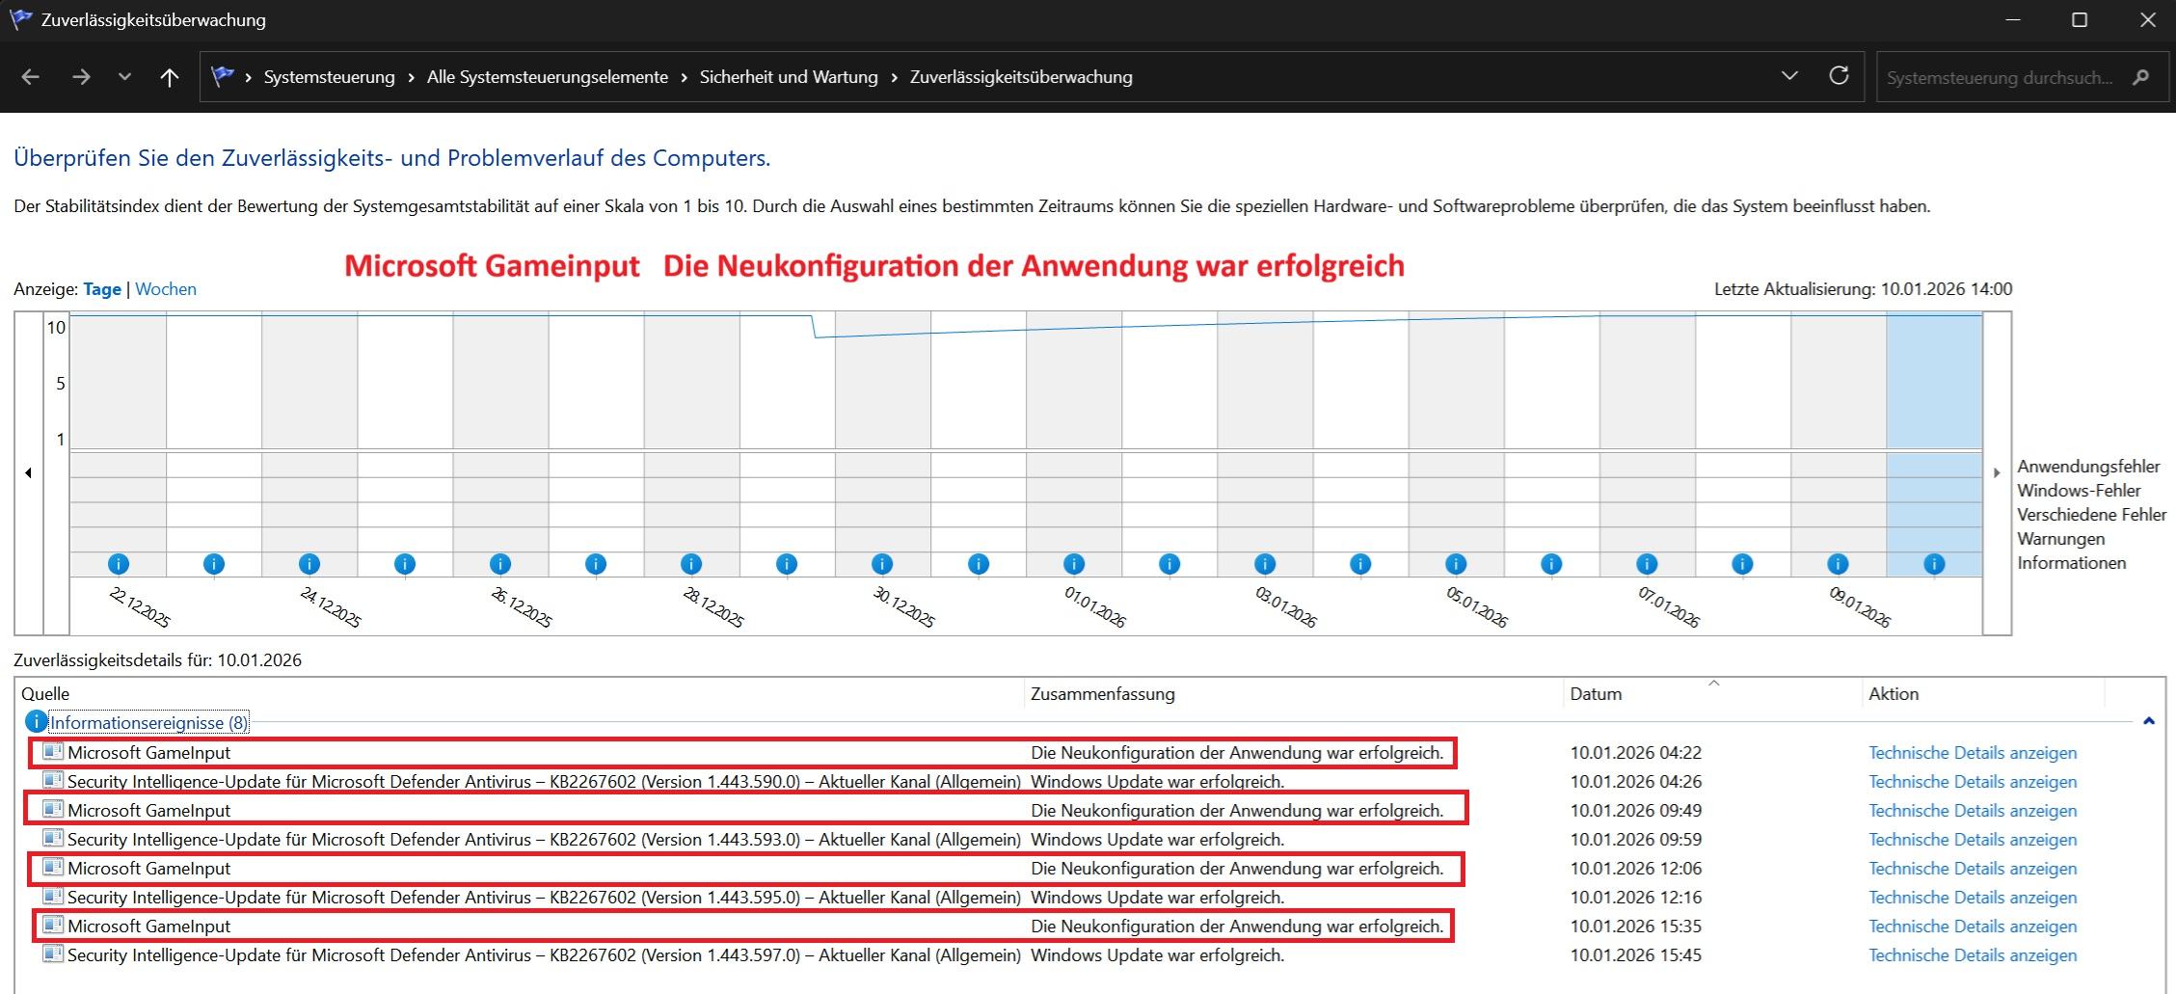Select the info icon for 05.01.2026

tap(1456, 564)
